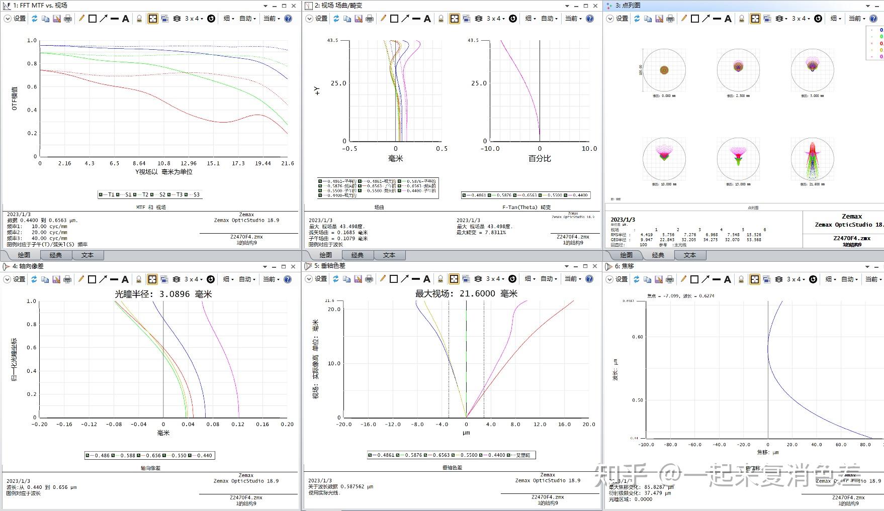Click the help question mark in the 垂轴色差 toolbar
Screen dimensions: 884x511
pyautogui.click(x=589, y=279)
